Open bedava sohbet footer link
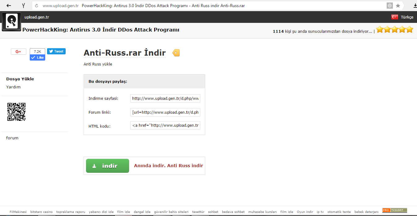Screen dimensions: 417x216 [x=233, y=212]
